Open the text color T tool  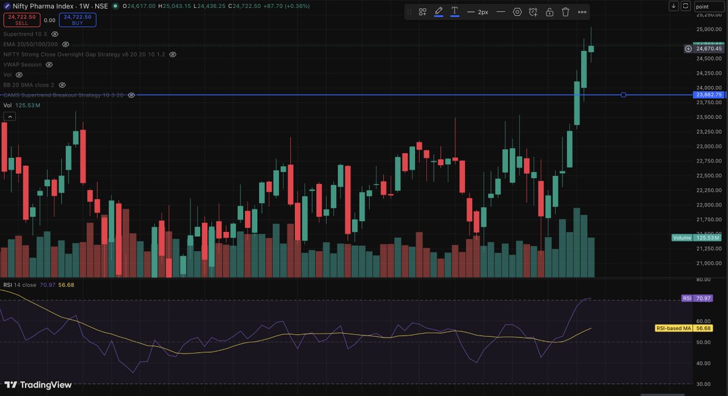tap(454, 12)
